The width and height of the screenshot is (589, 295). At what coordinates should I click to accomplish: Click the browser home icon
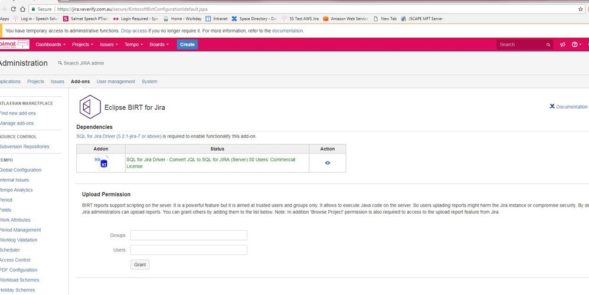pos(22,9)
